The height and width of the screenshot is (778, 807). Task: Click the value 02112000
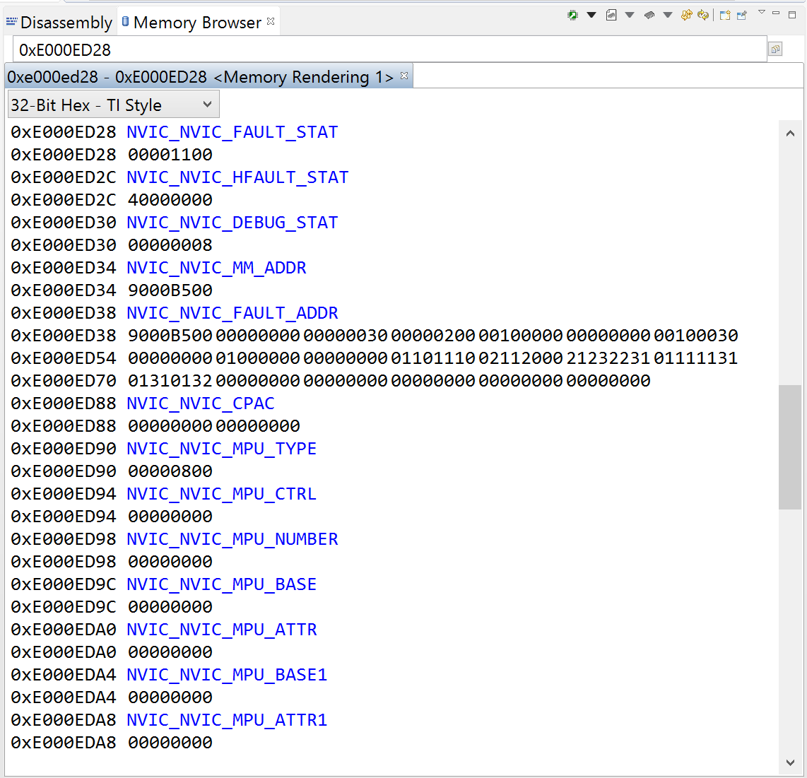pyautogui.click(x=521, y=358)
